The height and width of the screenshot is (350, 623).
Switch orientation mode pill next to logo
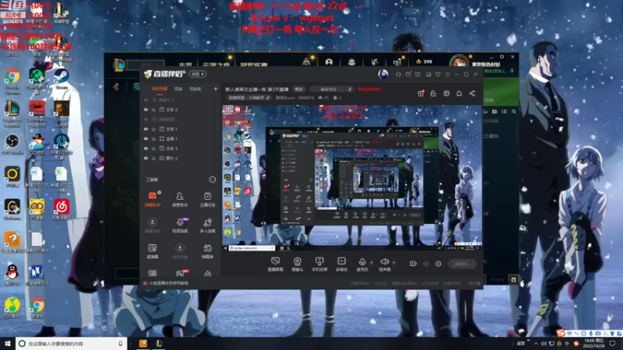pos(198,74)
